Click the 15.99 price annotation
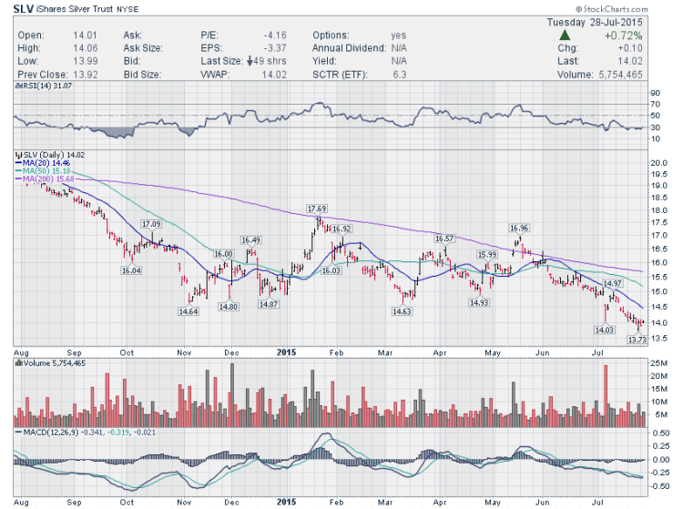Screen dimensions: 683x509 pyautogui.click(x=486, y=255)
